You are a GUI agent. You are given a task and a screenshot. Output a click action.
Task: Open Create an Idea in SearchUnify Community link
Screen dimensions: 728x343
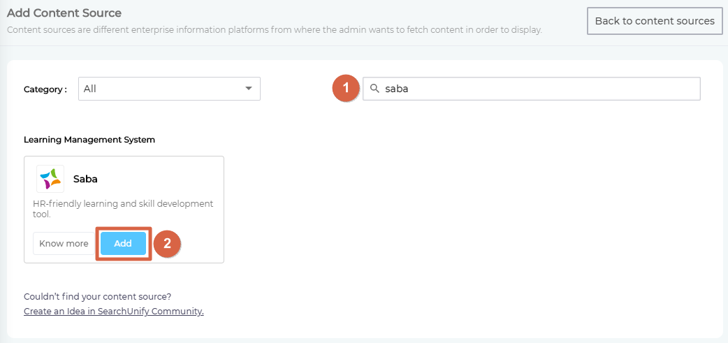point(114,312)
